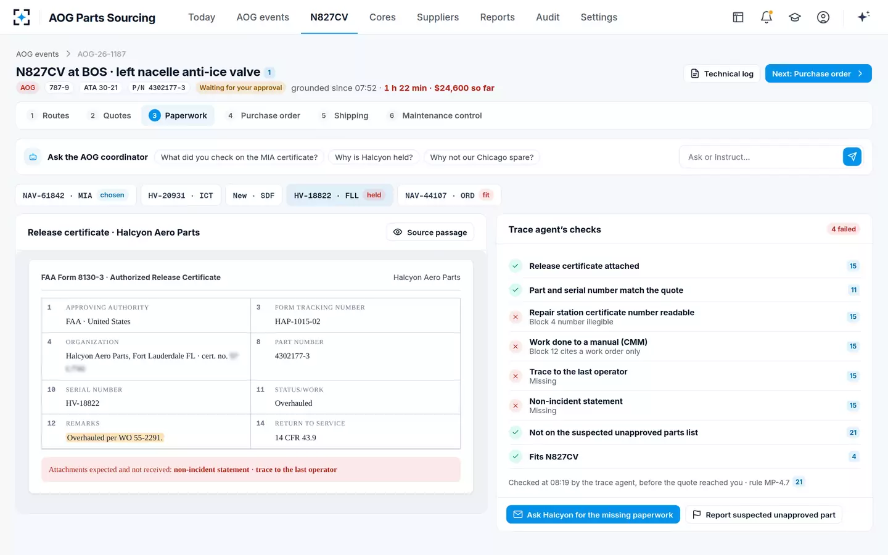Click the AOG coordinator bot icon

[33, 157]
